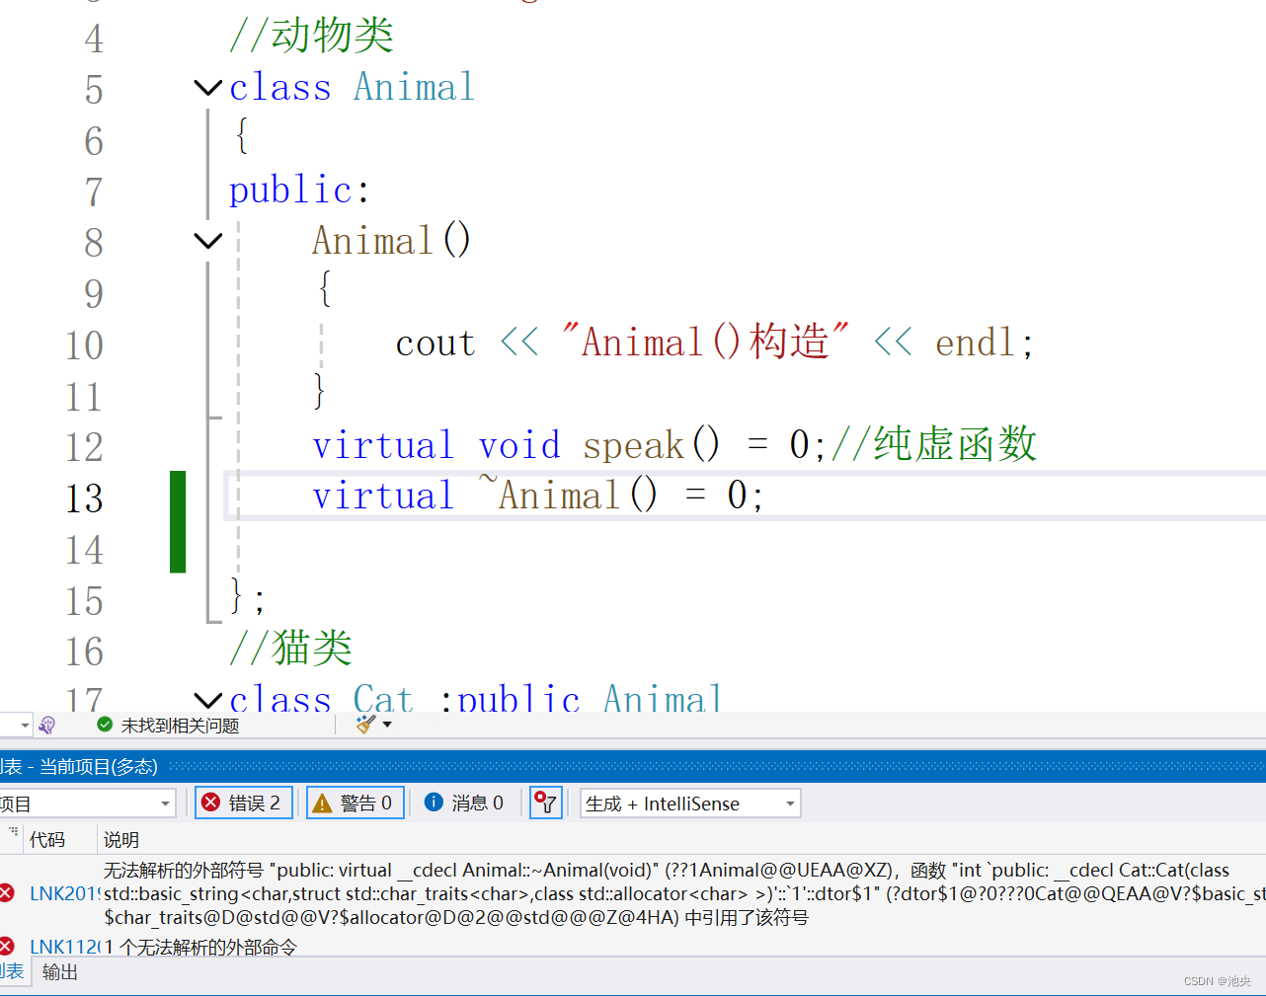This screenshot has width=1266, height=996.
Task: Click on the ~Animal() destructor
Action: pos(568,495)
